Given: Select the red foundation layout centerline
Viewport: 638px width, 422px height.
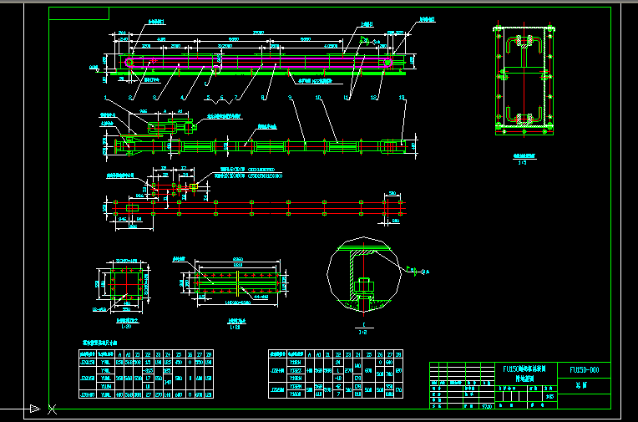Looking at the screenshot, I should click(x=251, y=202).
